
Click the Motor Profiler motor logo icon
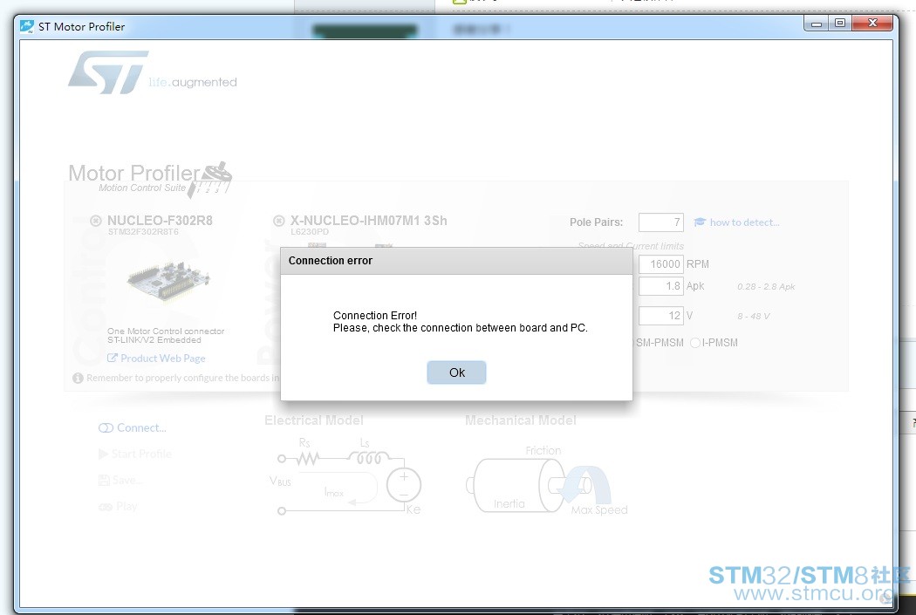(209, 180)
